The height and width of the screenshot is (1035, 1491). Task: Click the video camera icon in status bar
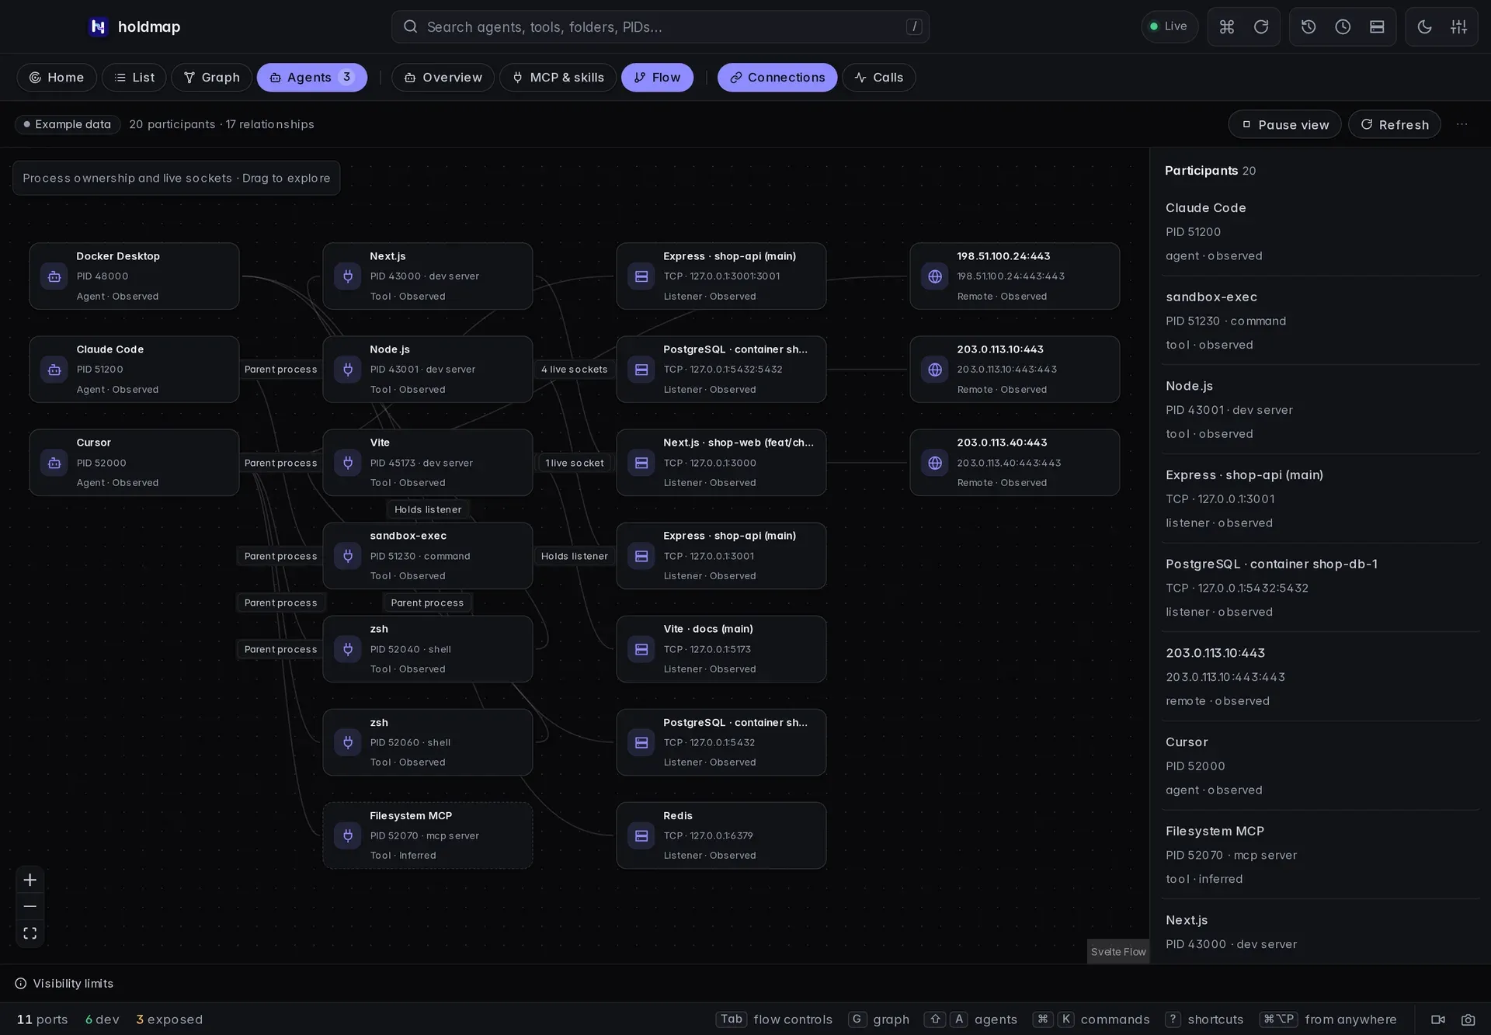1438,1019
